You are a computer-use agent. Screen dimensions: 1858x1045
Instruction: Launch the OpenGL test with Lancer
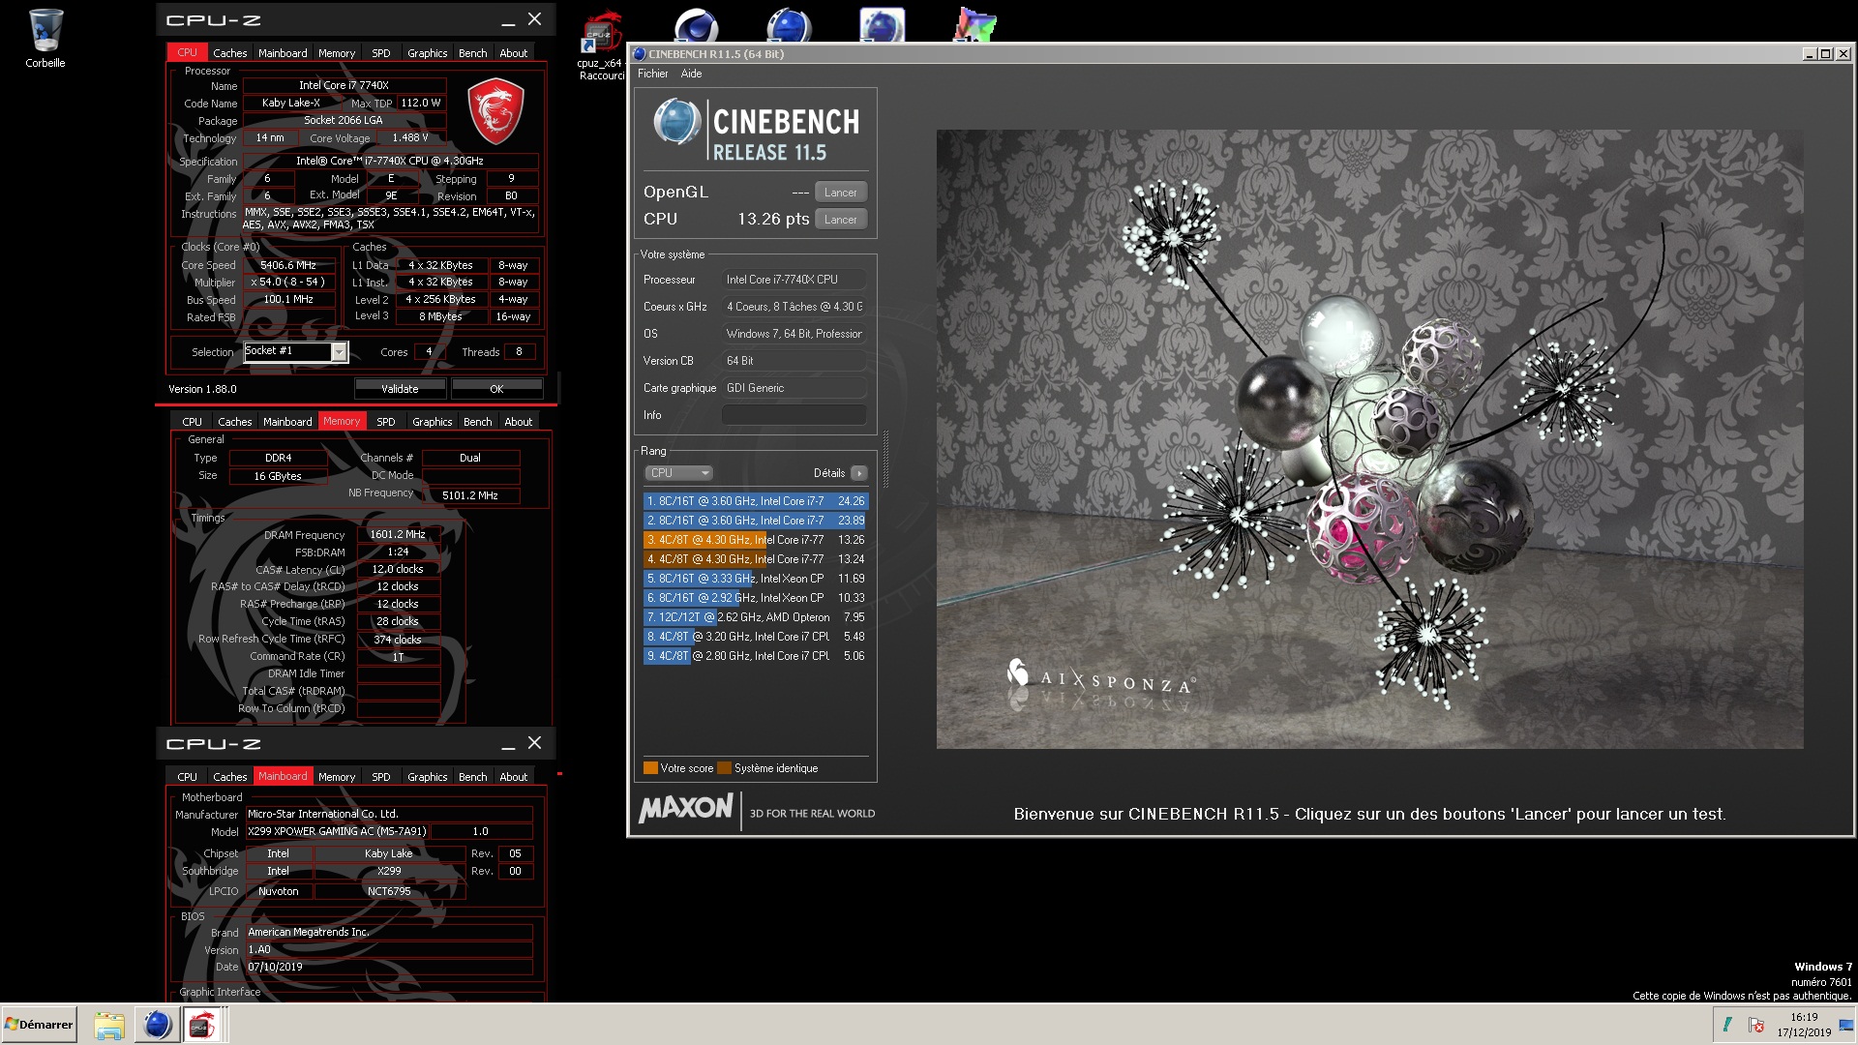coord(840,193)
